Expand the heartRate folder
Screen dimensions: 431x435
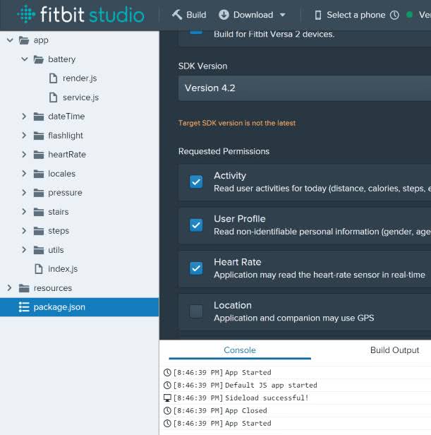(25, 155)
